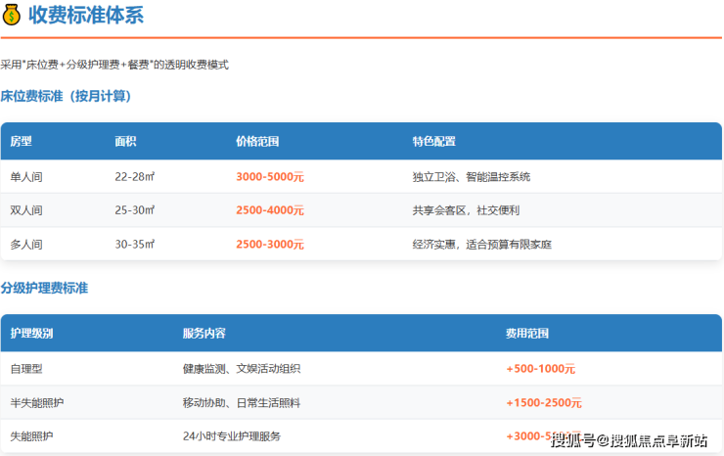The image size is (724, 456).
Task: Select the 双人间 row label
Action: [25, 210]
